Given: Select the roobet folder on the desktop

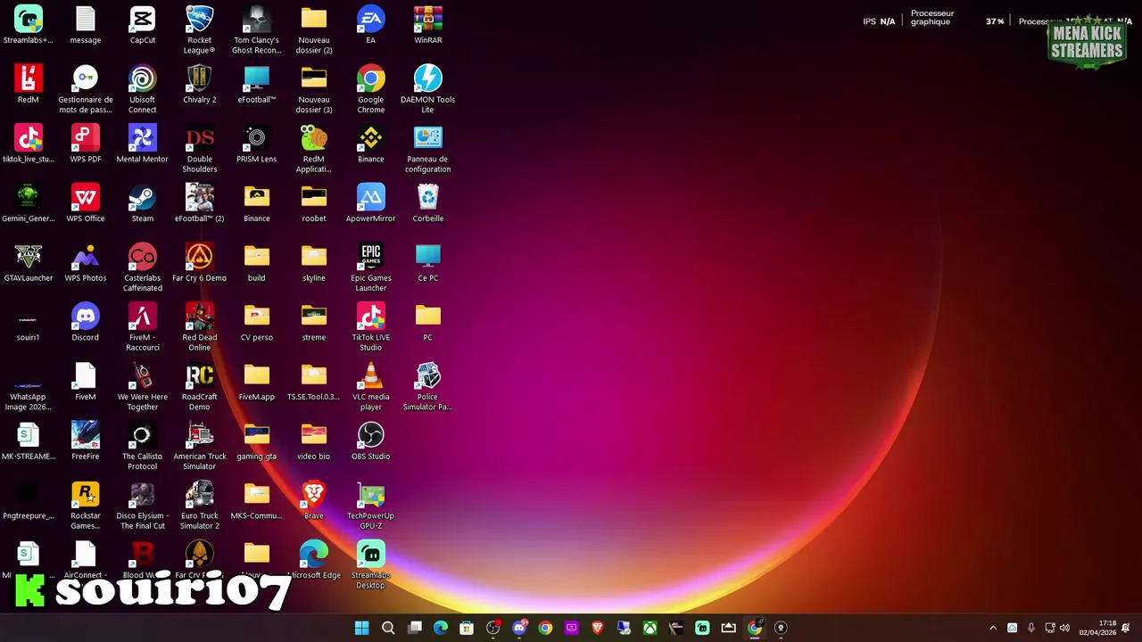Looking at the screenshot, I should 314,203.
